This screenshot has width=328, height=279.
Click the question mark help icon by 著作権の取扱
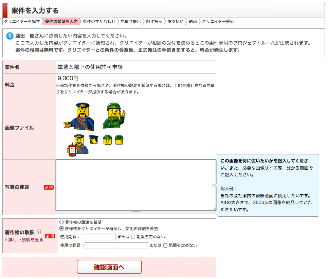(38, 232)
